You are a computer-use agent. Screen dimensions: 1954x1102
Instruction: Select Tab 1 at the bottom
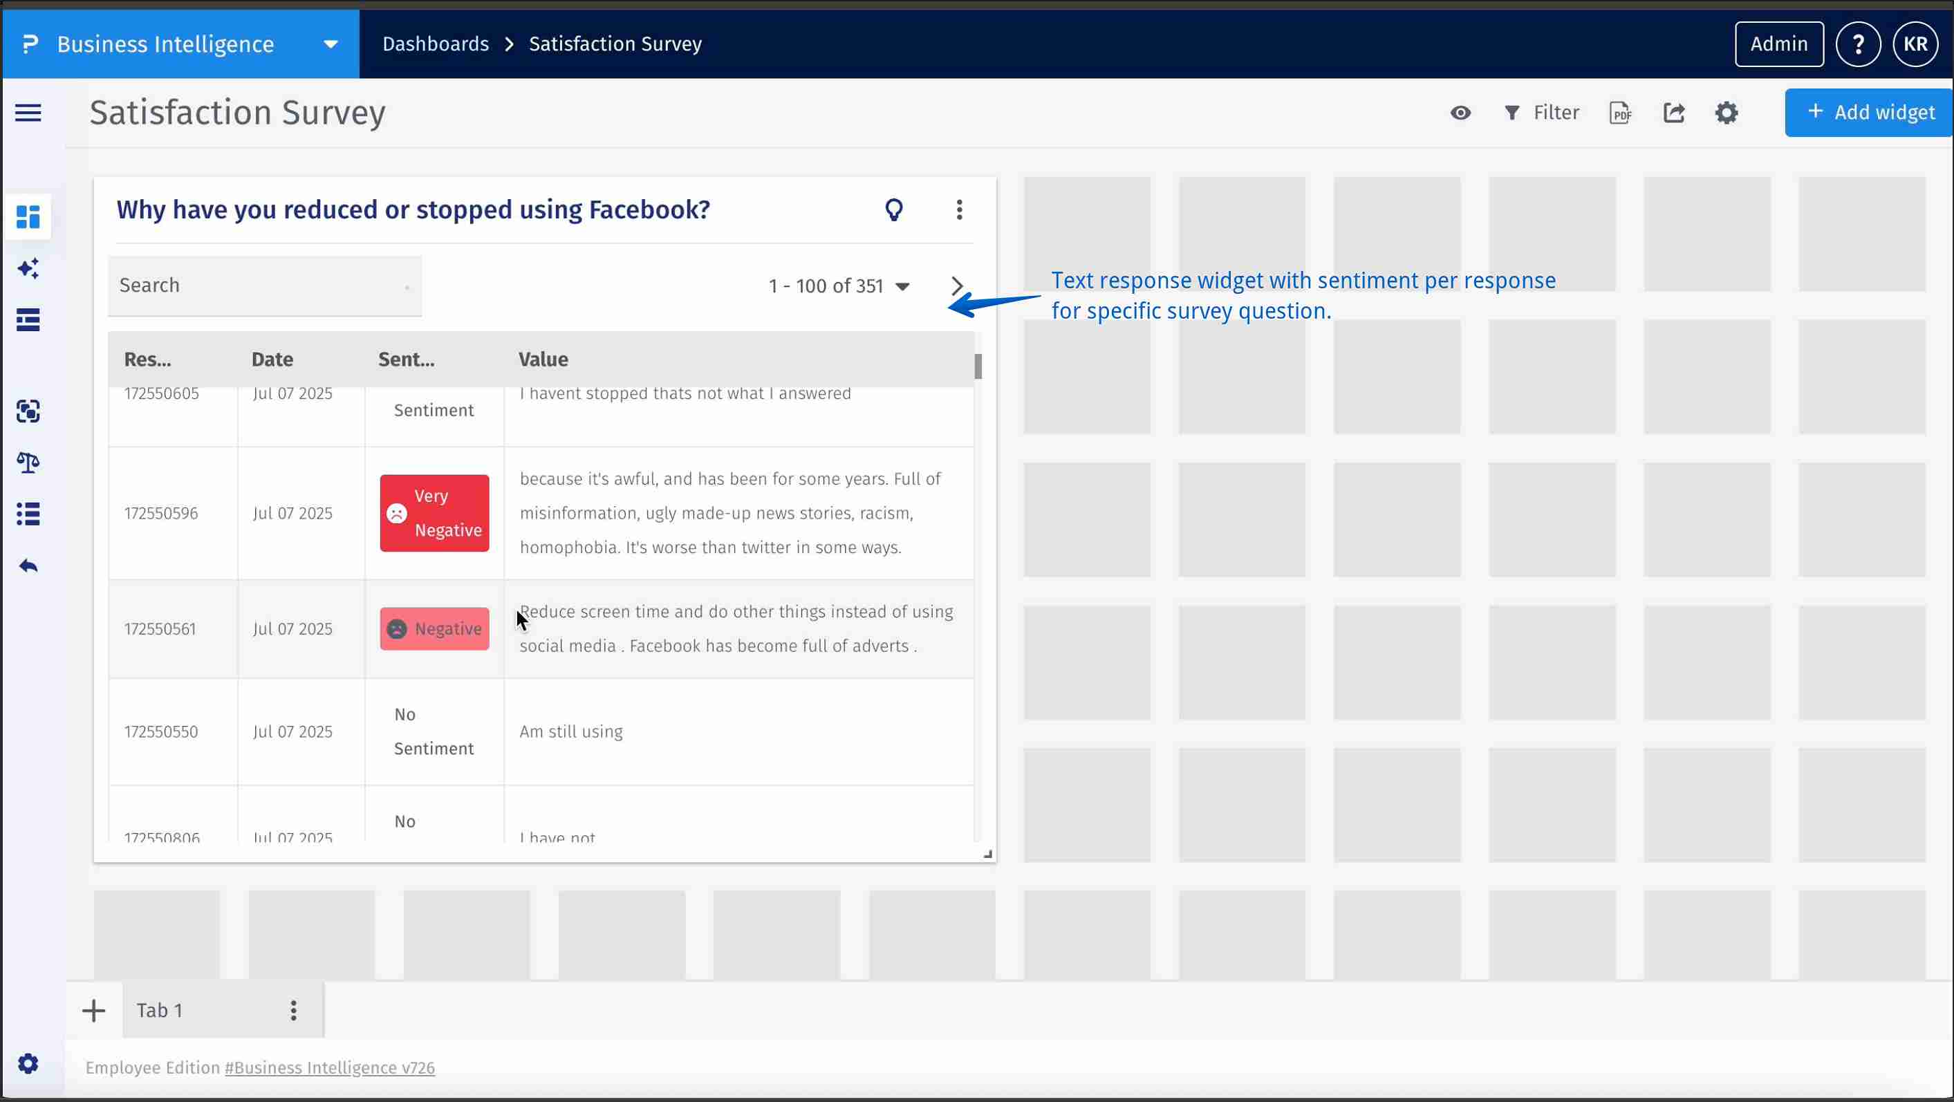(x=159, y=1009)
